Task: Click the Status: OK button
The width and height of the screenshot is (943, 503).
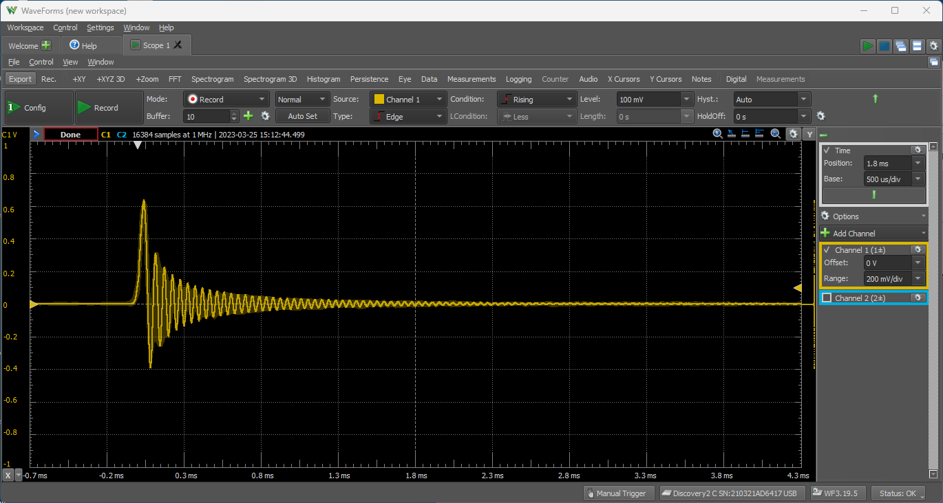Action: pos(898,493)
